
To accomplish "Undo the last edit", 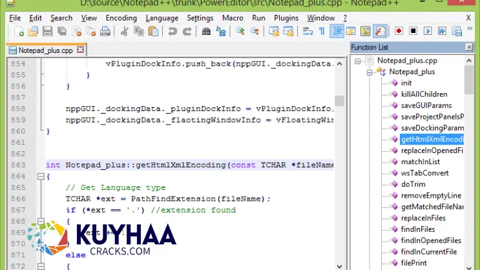I will tap(172, 31).
